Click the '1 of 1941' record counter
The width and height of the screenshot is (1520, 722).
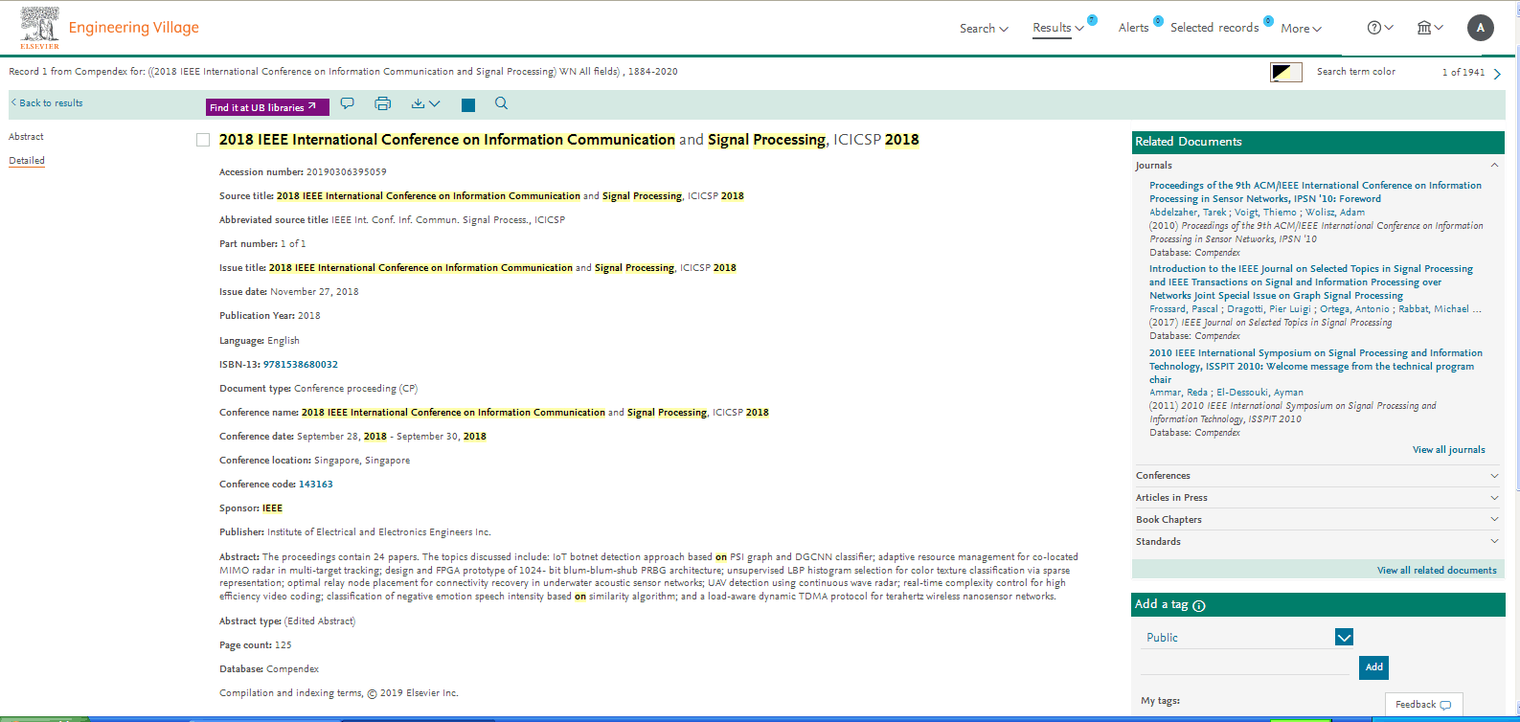(1463, 73)
